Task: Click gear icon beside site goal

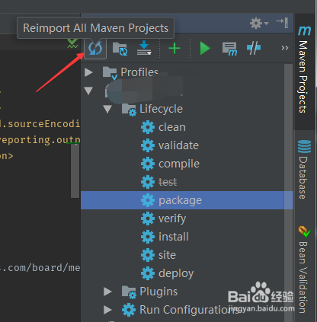Action: point(148,255)
